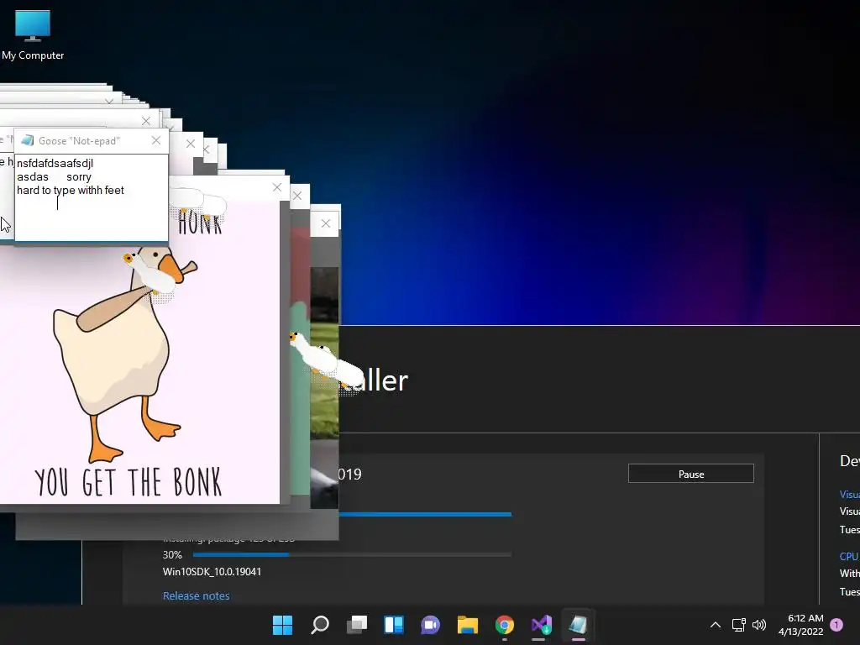Show hidden system tray icons
Image resolution: width=860 pixels, height=645 pixels.
pyautogui.click(x=716, y=625)
